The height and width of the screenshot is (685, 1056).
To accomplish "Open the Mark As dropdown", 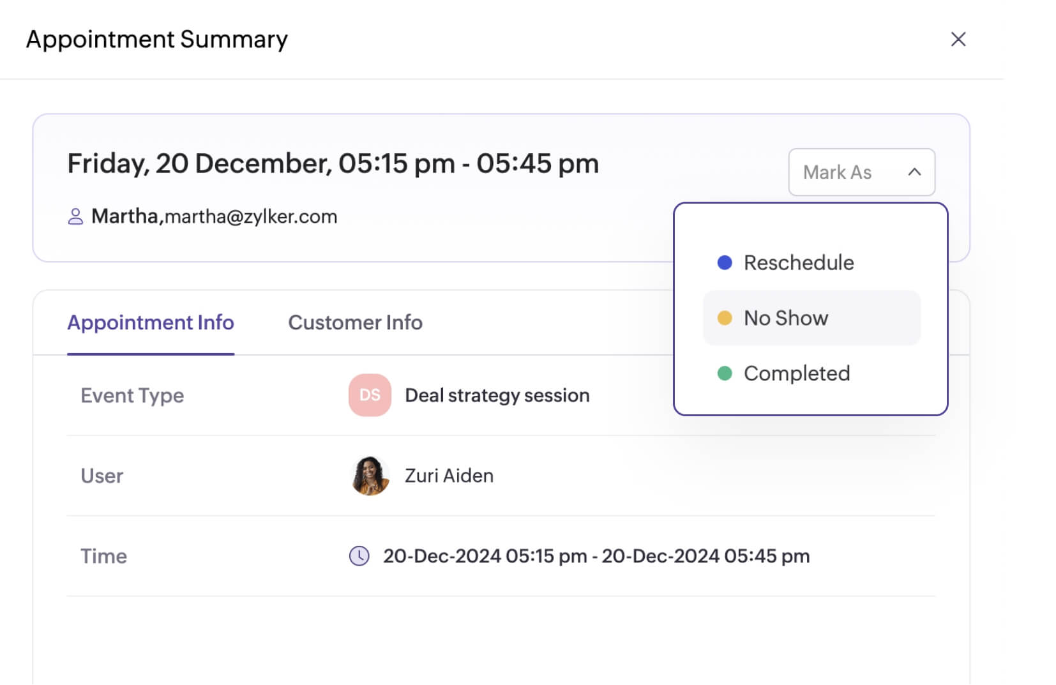I will coord(838,172).
